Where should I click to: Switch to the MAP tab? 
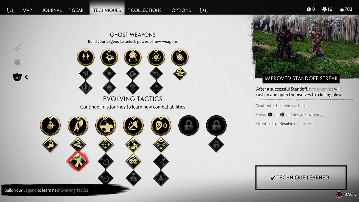coord(27,10)
